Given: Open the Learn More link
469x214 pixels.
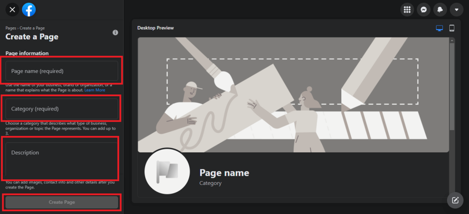Looking at the screenshot, I should click(94, 90).
